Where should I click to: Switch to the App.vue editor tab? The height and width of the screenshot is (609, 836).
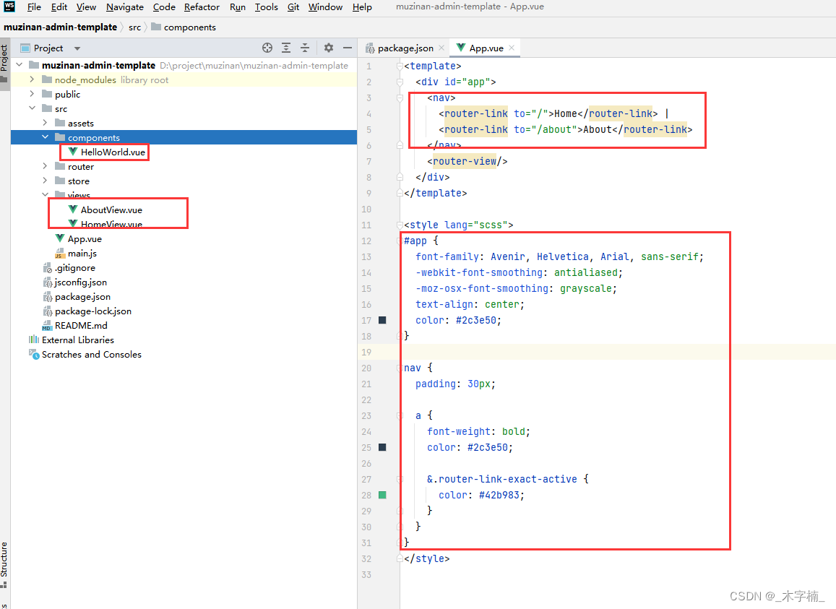486,48
